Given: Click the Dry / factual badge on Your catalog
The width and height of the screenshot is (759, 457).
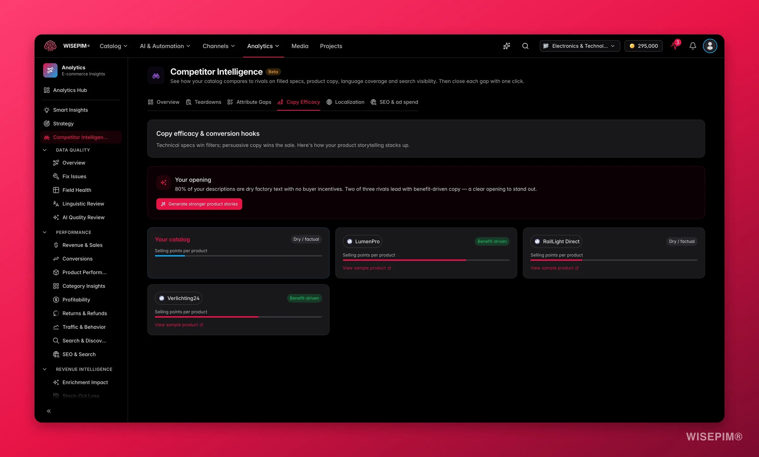Looking at the screenshot, I should pos(306,239).
